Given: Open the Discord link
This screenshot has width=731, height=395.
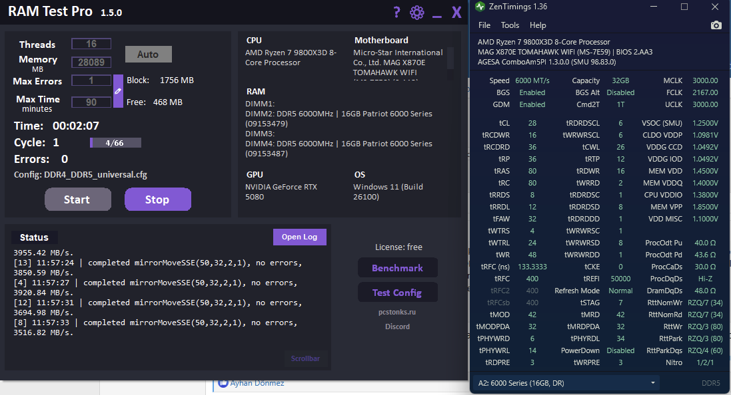Looking at the screenshot, I should point(397,327).
